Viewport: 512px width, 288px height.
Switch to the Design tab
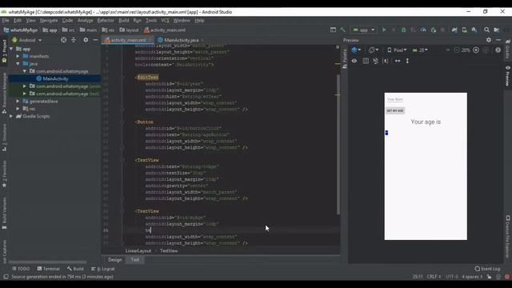pos(114,260)
